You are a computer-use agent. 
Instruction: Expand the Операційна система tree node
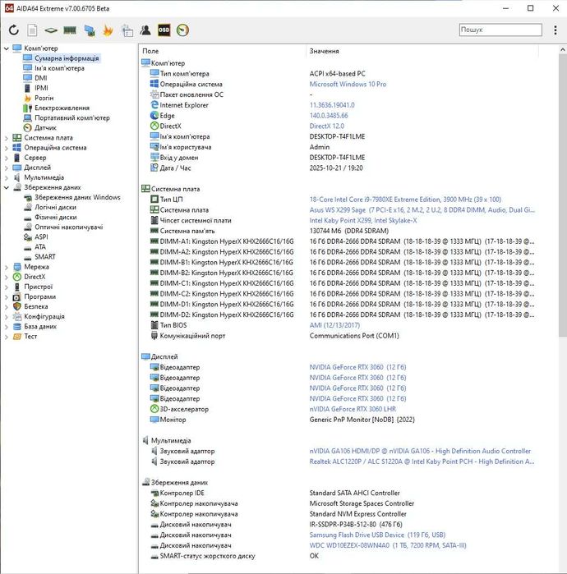tap(7, 148)
